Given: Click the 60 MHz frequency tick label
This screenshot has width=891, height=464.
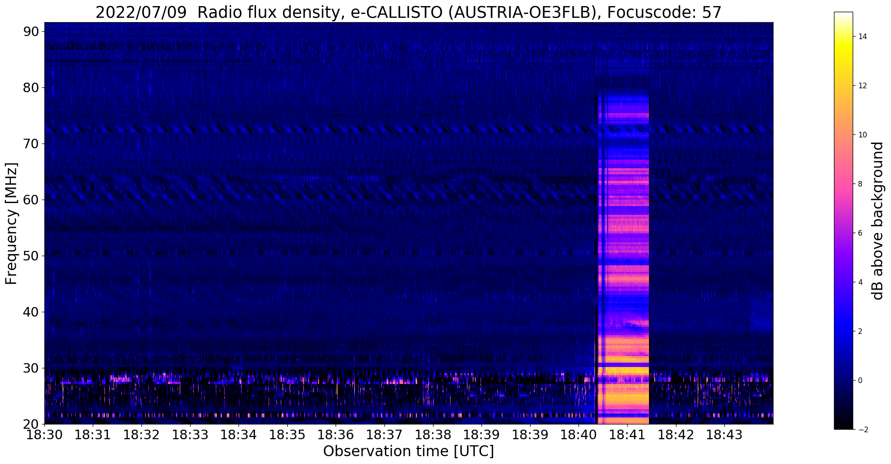Looking at the screenshot, I should pyautogui.click(x=31, y=200).
